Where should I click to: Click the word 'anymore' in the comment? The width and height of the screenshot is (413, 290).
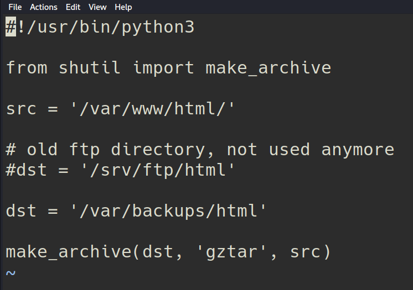(358, 150)
